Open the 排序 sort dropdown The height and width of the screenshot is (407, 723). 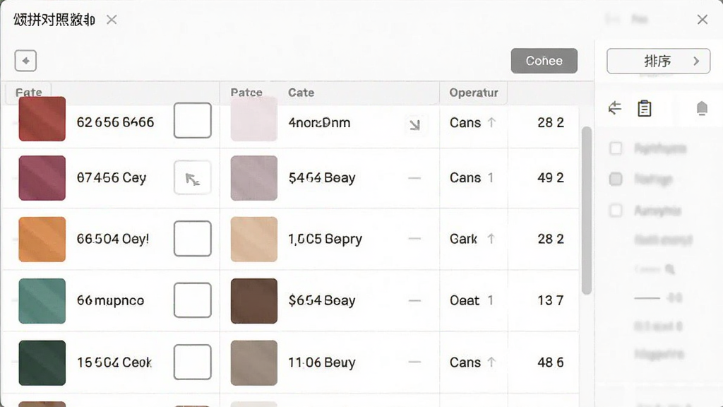(659, 61)
